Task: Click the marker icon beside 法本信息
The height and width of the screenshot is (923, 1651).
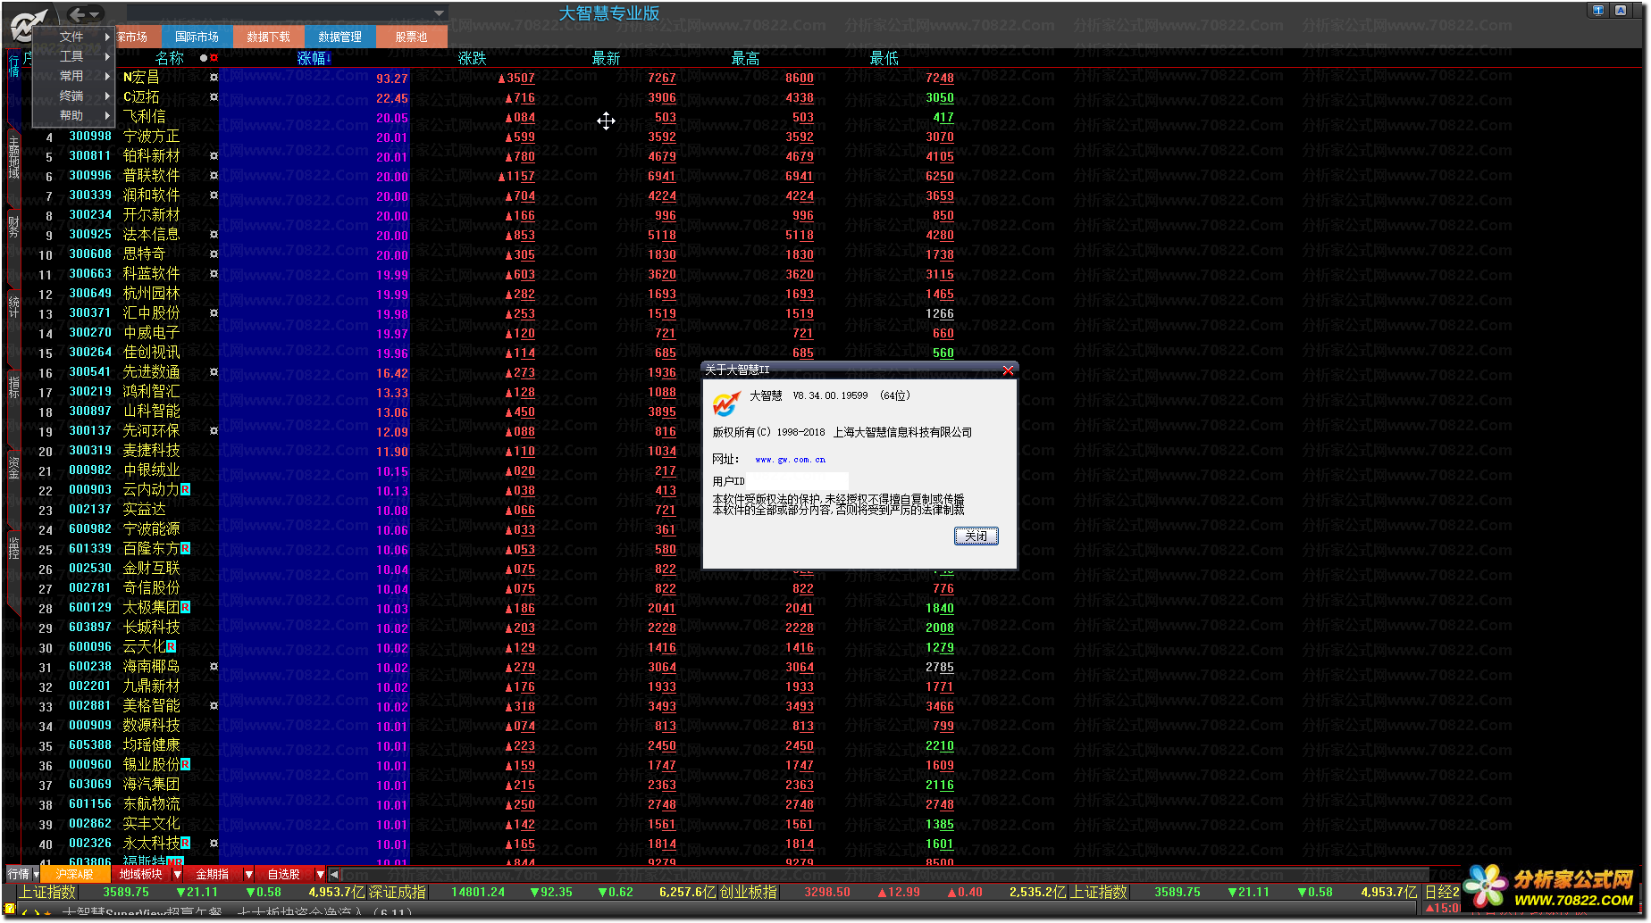Action: click(214, 235)
